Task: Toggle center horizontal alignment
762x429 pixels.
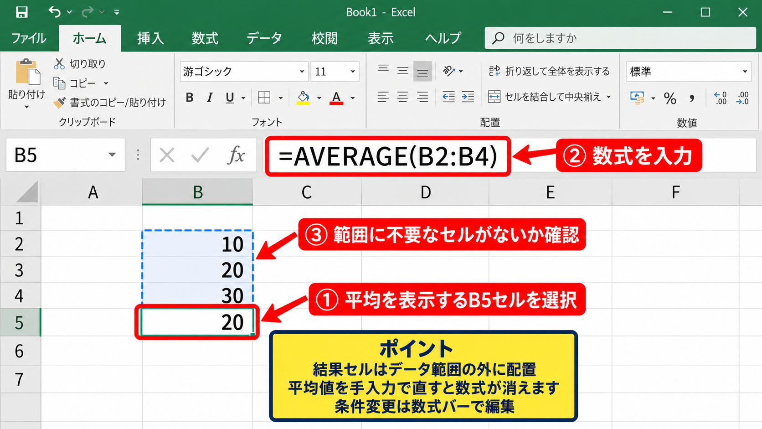Action: pyautogui.click(x=403, y=97)
